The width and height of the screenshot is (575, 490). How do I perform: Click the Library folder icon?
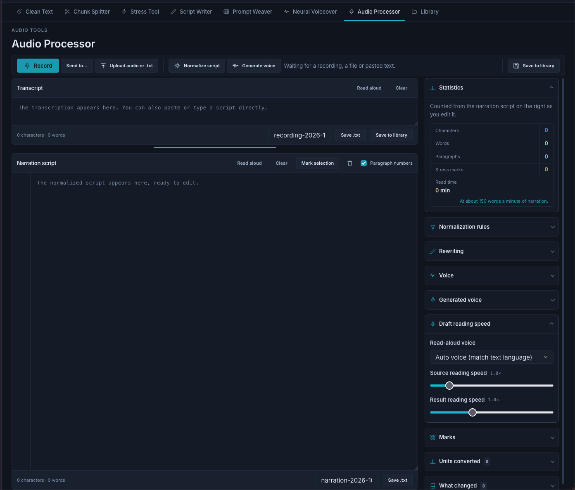coord(414,12)
